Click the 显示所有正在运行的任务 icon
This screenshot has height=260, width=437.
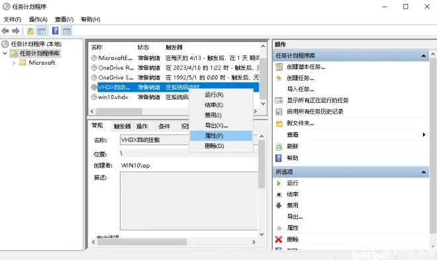point(279,100)
